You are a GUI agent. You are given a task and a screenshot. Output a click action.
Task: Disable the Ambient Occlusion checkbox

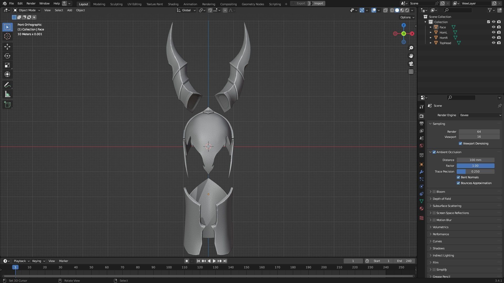coord(434,152)
